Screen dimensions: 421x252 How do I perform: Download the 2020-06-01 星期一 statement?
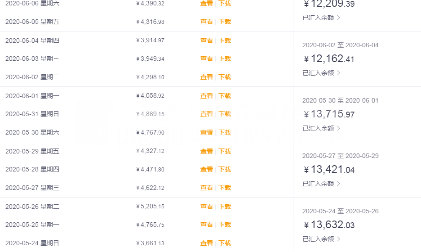pos(225,96)
